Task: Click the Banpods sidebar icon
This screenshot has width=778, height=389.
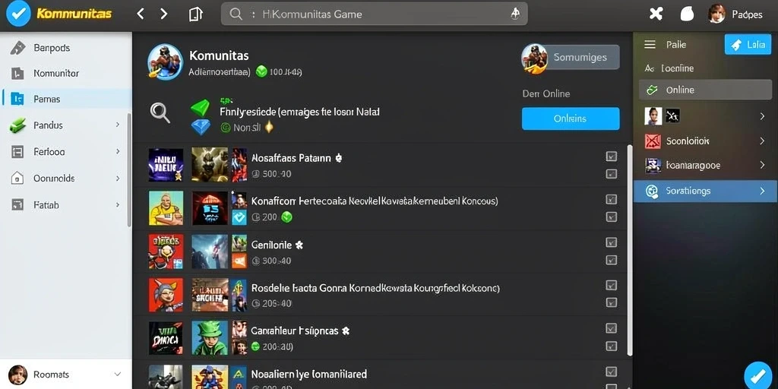Action: tap(17, 48)
